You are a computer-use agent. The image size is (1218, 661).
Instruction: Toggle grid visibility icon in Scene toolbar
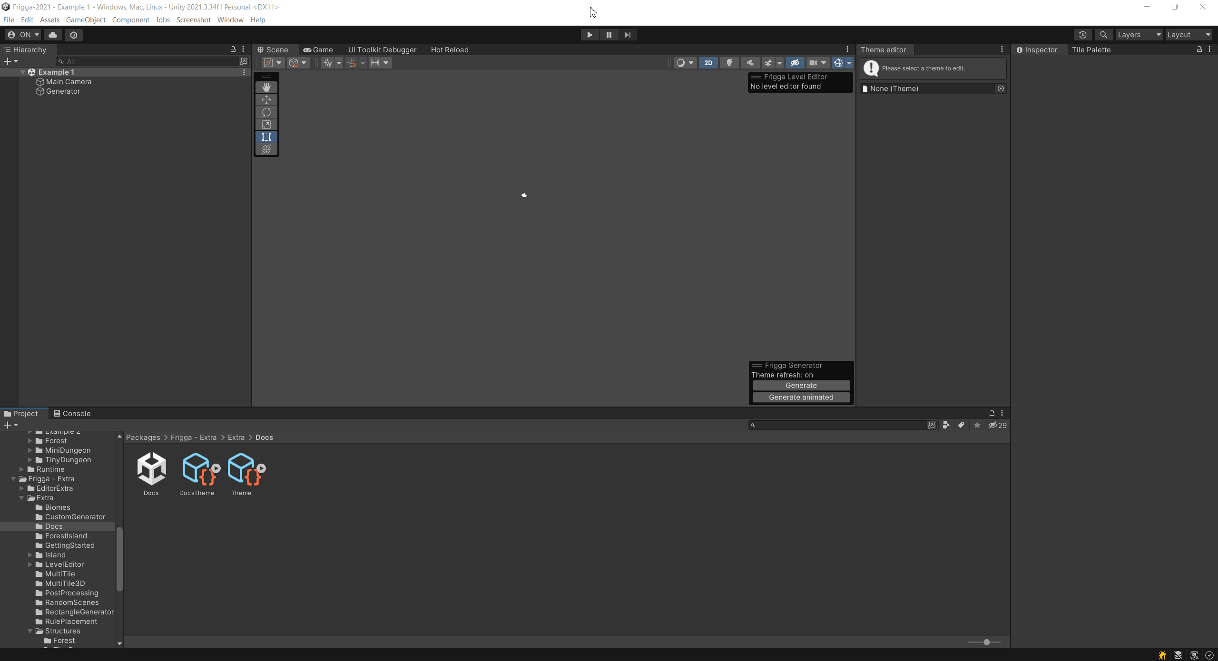click(327, 63)
